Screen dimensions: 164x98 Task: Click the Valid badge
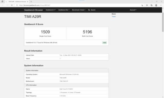click(x=104, y=43)
